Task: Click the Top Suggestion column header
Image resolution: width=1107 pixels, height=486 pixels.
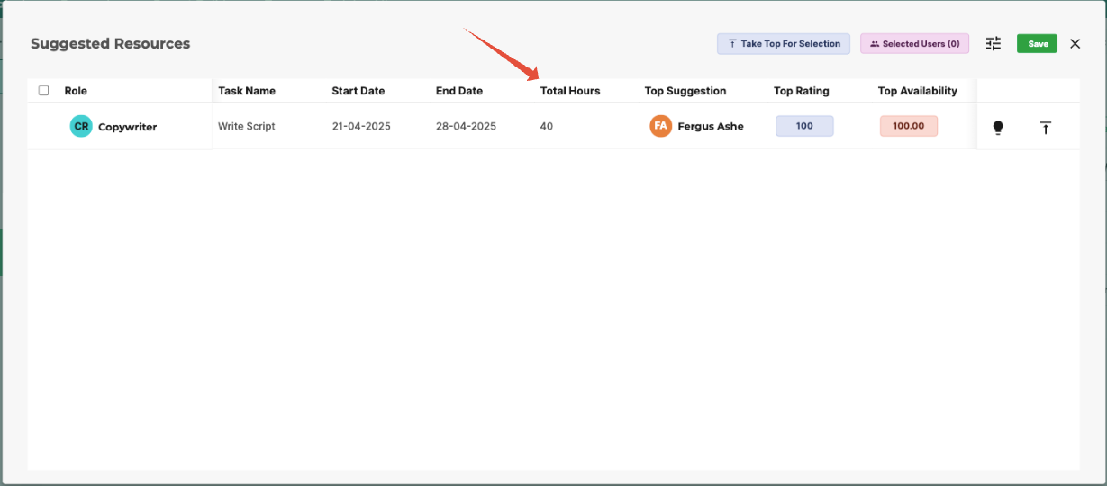Action: tap(685, 91)
